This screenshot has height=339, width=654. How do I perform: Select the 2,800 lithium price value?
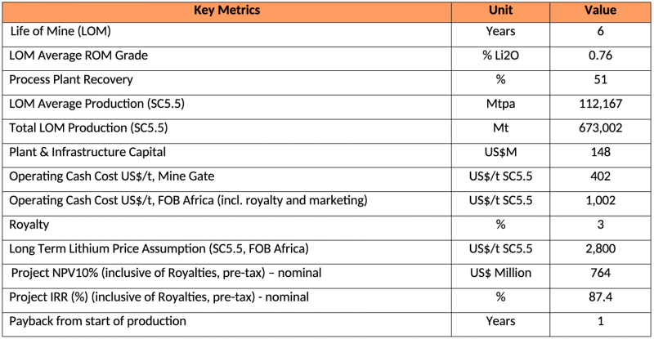coord(600,248)
